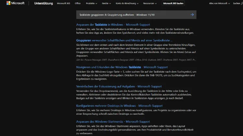This screenshot has width=243, height=136.
Task: Click the 'Gilt für: Picture Manager 2007' line
Action: pos(136,60)
